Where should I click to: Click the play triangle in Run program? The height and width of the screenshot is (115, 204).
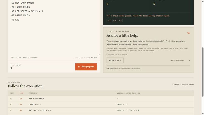point(79,67)
